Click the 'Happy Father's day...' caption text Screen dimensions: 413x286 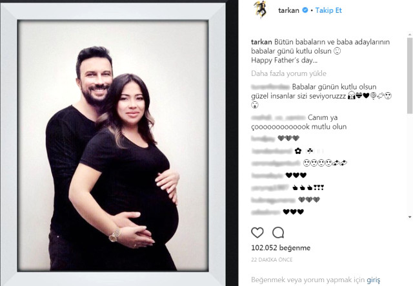284,61
